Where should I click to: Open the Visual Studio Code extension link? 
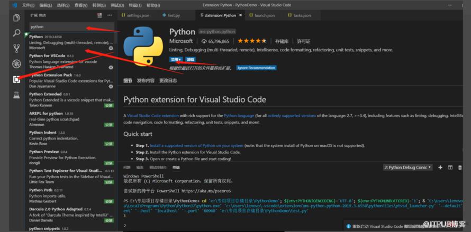pyautogui.click(x=153, y=116)
